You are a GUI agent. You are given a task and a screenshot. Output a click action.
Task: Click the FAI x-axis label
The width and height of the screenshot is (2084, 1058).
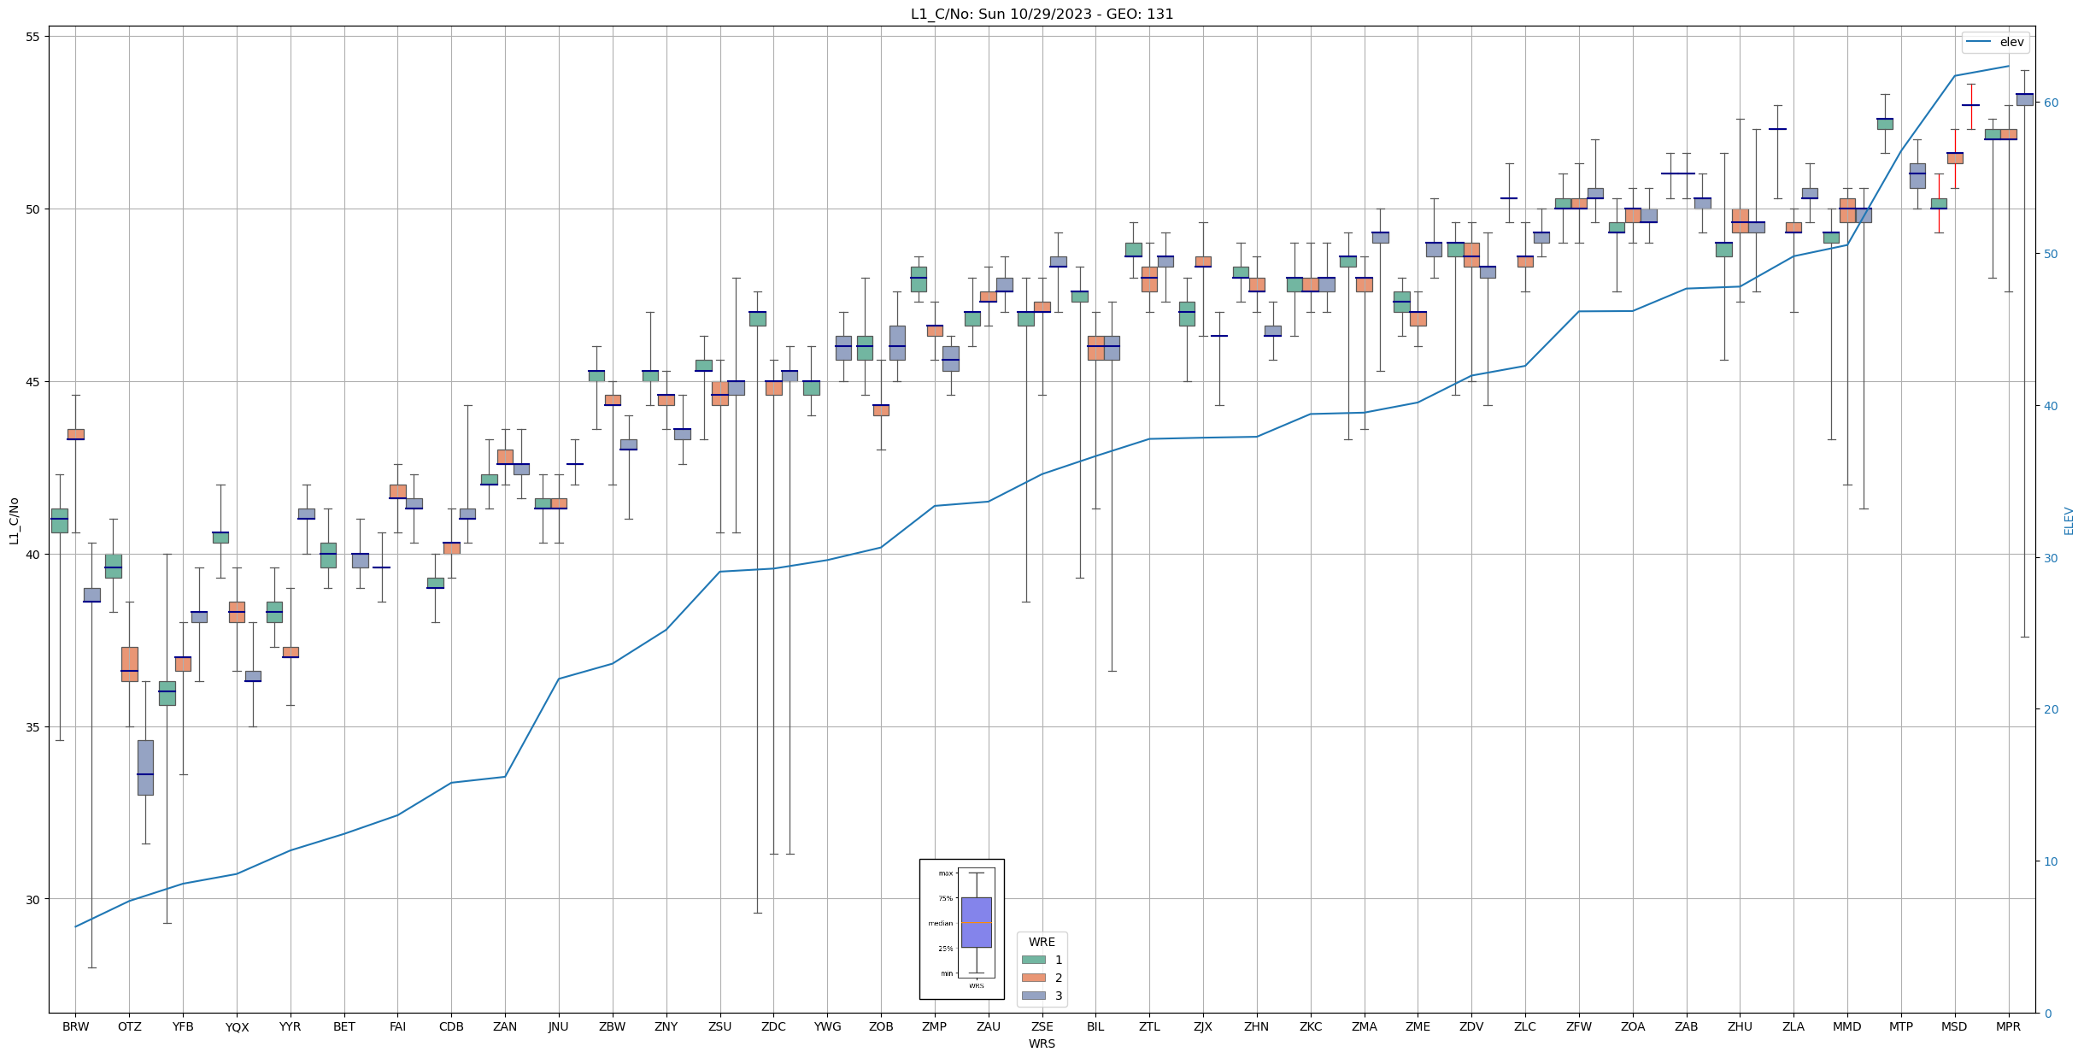pos(397,1026)
